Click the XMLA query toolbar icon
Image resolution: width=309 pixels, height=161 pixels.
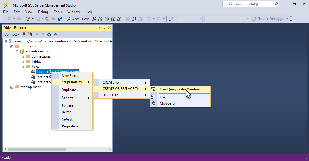113,19
